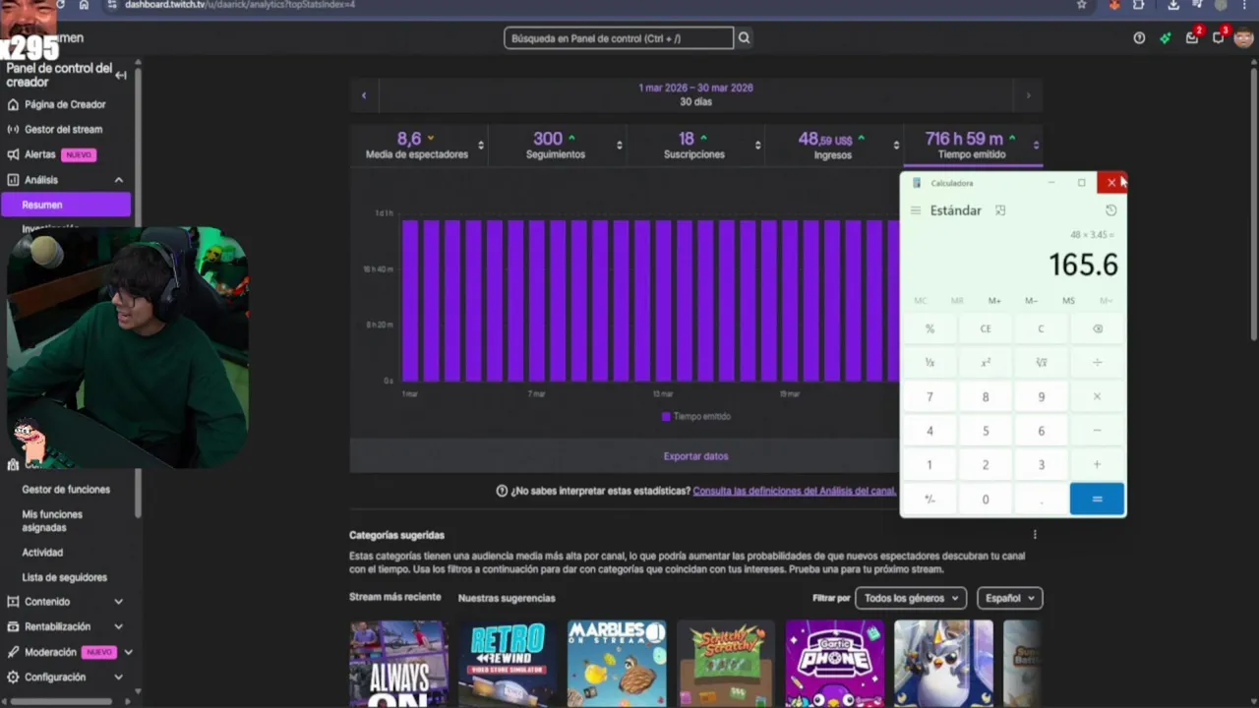Click the number 5 key
1259x708 pixels.
click(x=986, y=431)
